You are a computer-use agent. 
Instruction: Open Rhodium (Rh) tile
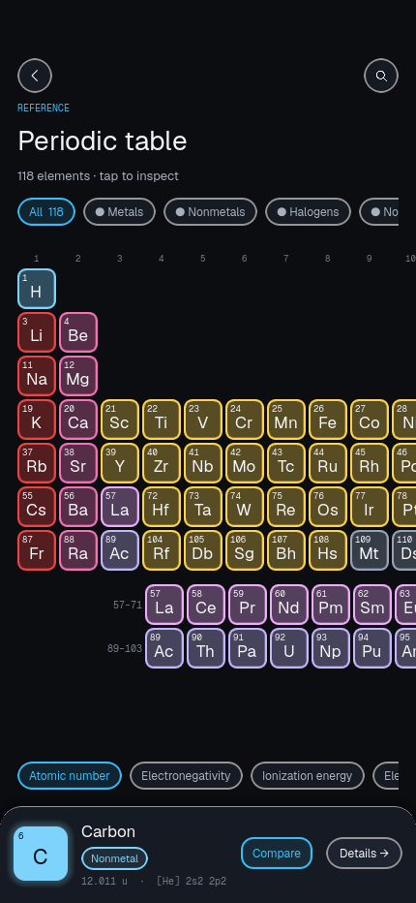[370, 463]
